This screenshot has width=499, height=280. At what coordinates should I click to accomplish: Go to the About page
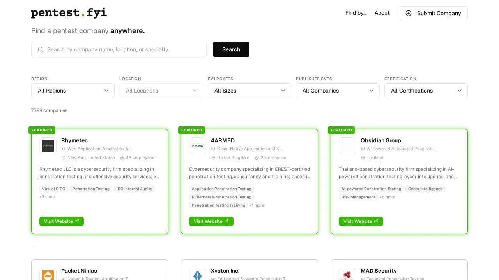[382, 13]
